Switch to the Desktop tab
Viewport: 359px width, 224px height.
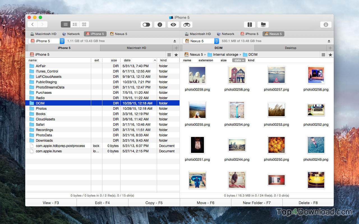tap(291, 48)
